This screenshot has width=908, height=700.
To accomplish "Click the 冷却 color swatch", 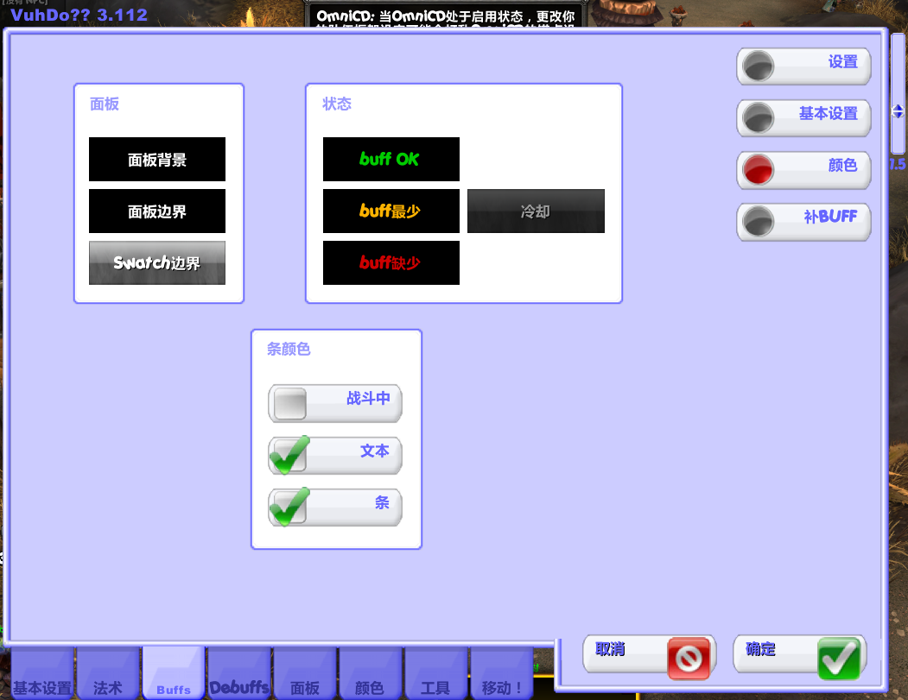I will click(535, 211).
